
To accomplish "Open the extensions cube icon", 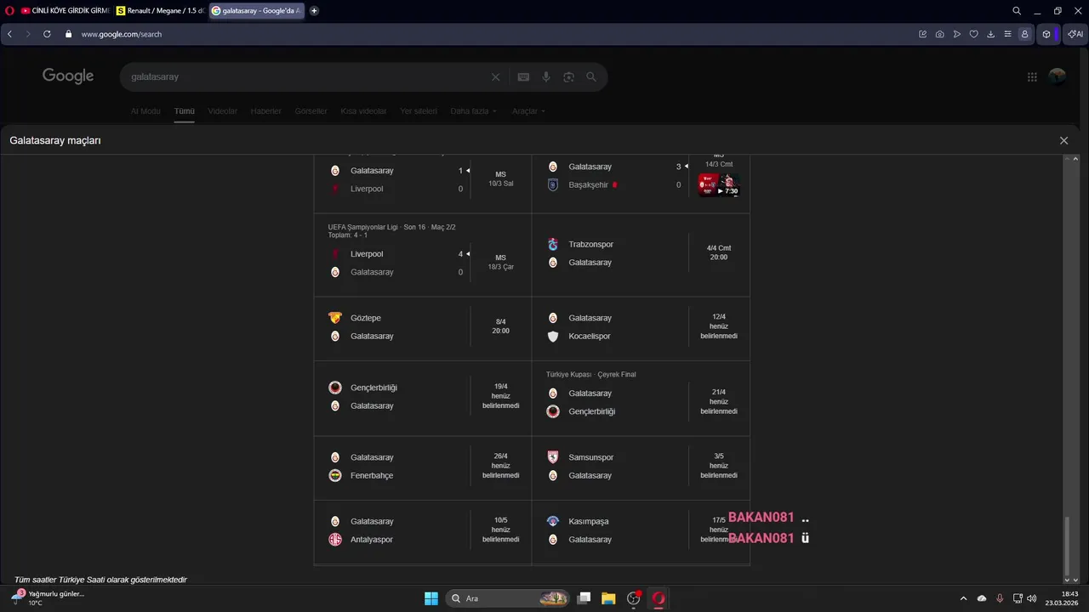I will [x=1046, y=34].
